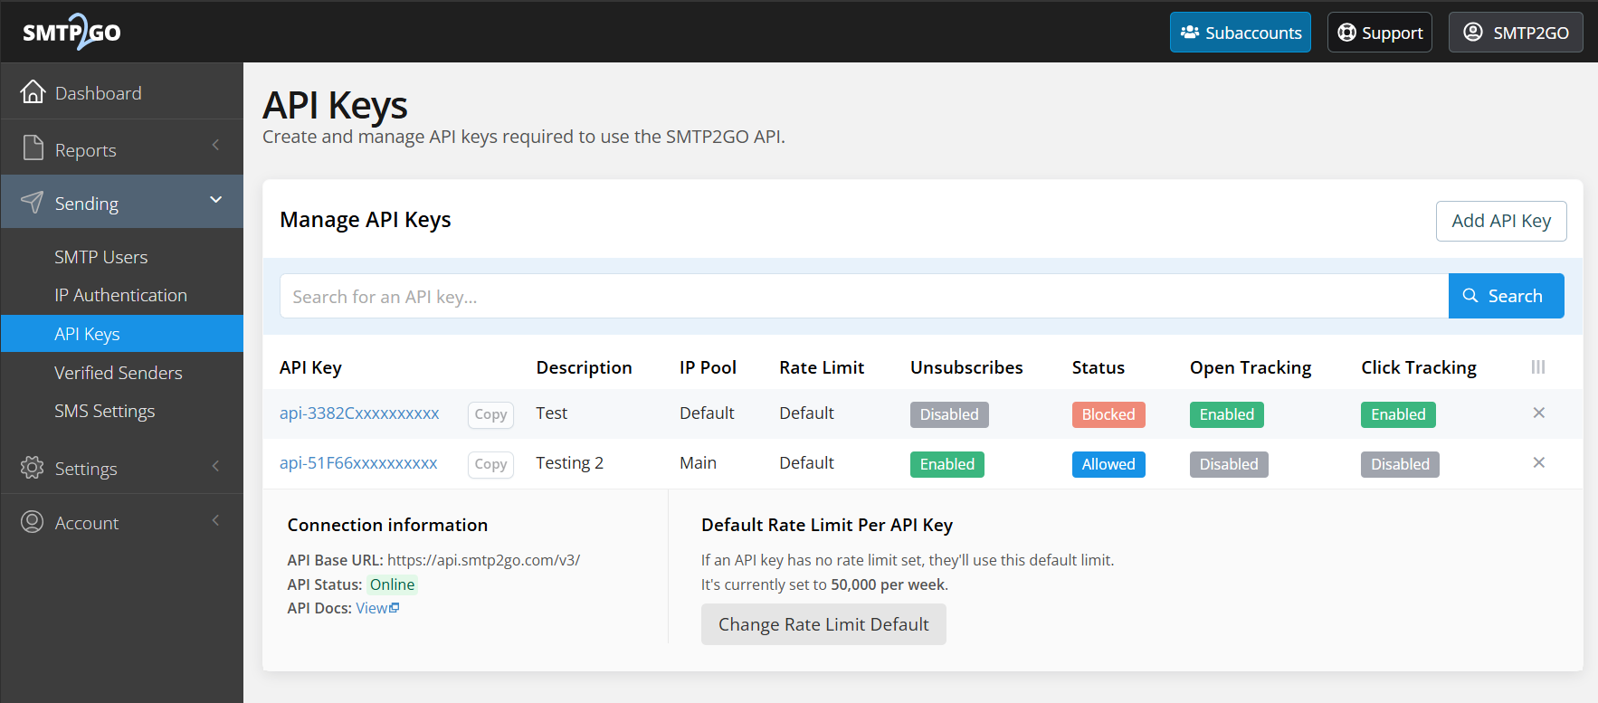Image resolution: width=1598 pixels, height=703 pixels.
Task: Click the Account user circle icon
Action: pyautogui.click(x=32, y=522)
